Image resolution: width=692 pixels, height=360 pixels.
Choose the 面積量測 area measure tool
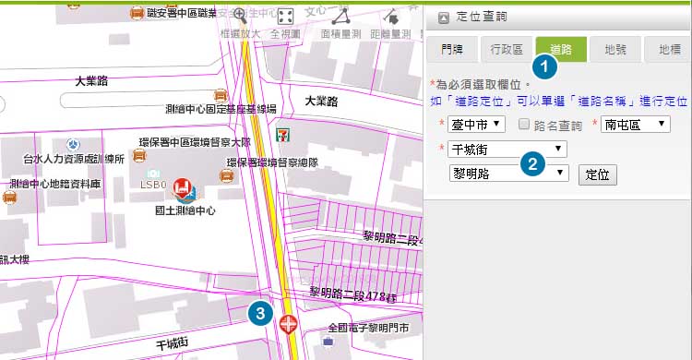pyautogui.click(x=340, y=24)
